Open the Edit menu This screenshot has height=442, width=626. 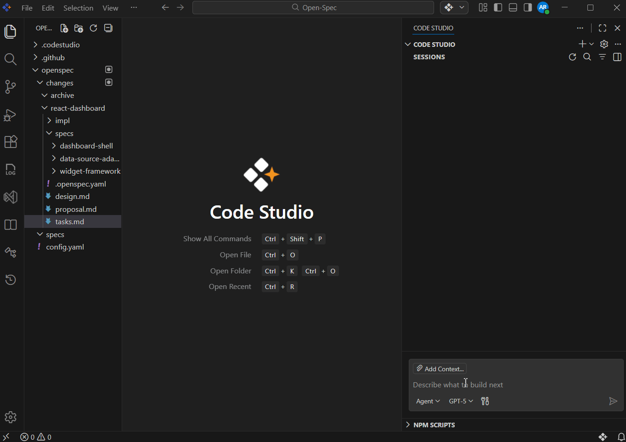point(48,8)
